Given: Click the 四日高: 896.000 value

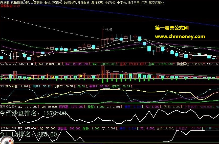Looking at the screenshot, I should tap(69, 128).
